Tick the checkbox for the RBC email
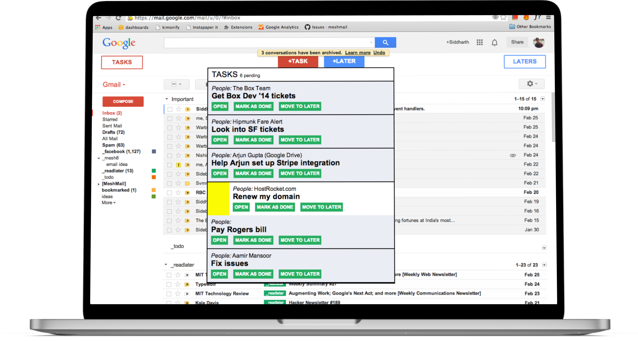Screen dimensions: 638x341 (x=169, y=193)
